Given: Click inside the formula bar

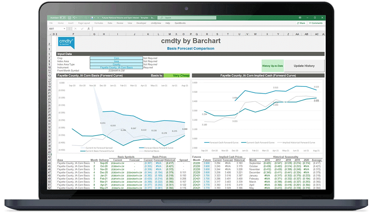Looking at the screenshot, I should (209, 29).
